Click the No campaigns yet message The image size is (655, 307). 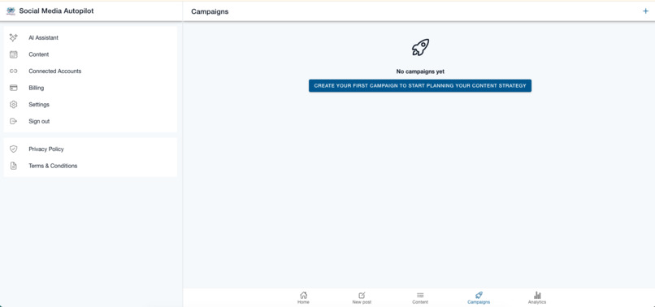pyautogui.click(x=420, y=71)
